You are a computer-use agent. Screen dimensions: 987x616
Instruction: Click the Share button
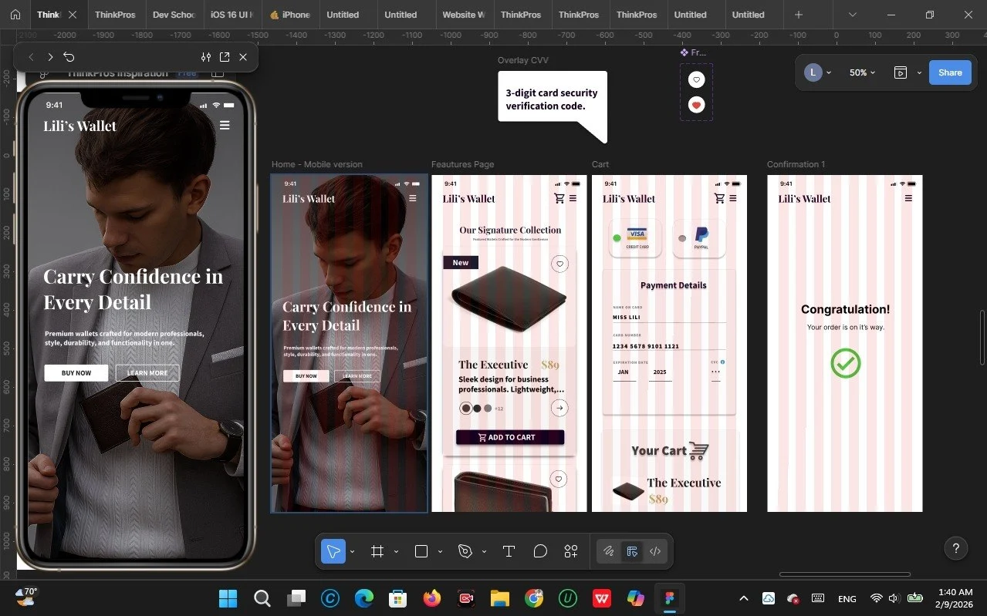(950, 72)
